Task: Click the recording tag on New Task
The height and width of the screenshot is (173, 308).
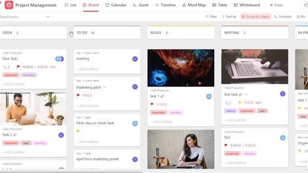Action: pos(29,75)
